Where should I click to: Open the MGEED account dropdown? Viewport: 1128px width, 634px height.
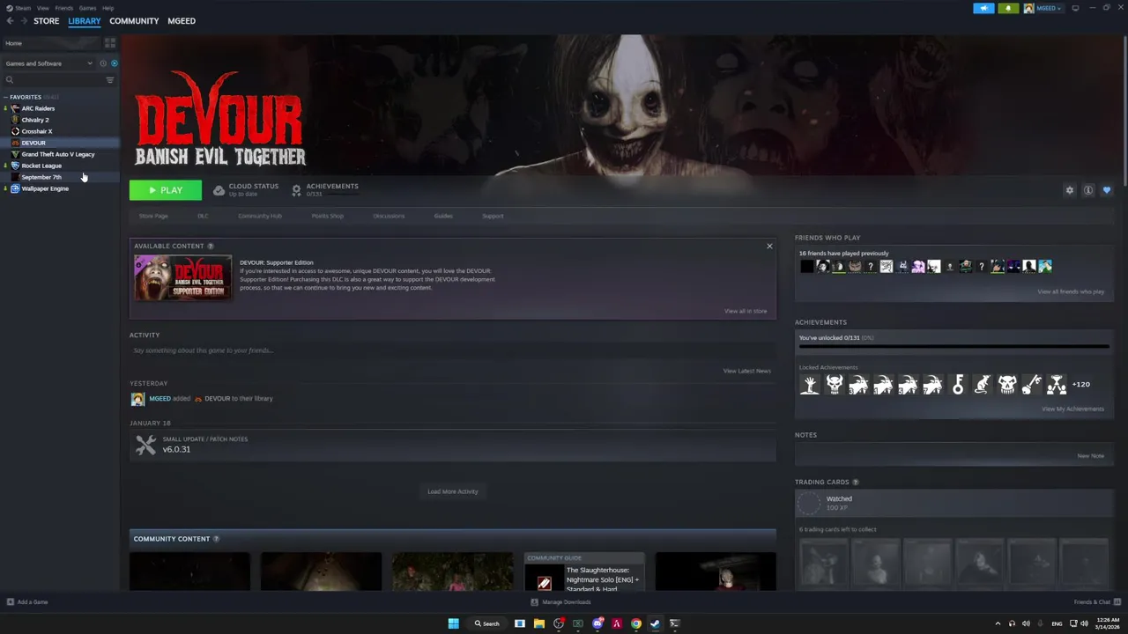click(x=1043, y=8)
